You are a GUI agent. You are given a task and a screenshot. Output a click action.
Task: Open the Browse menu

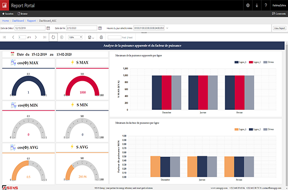tap(23, 14)
